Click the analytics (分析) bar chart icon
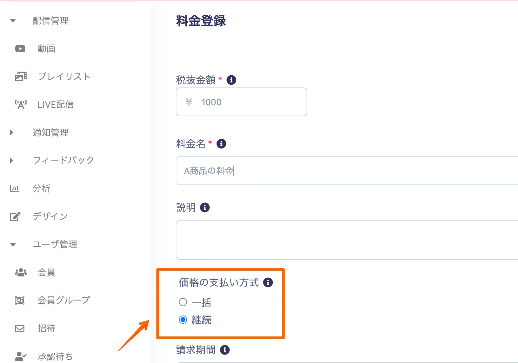This screenshot has height=363, width=518. tap(15, 188)
